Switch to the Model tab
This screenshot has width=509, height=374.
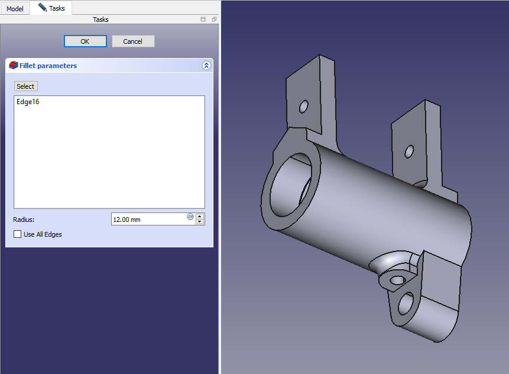[15, 9]
